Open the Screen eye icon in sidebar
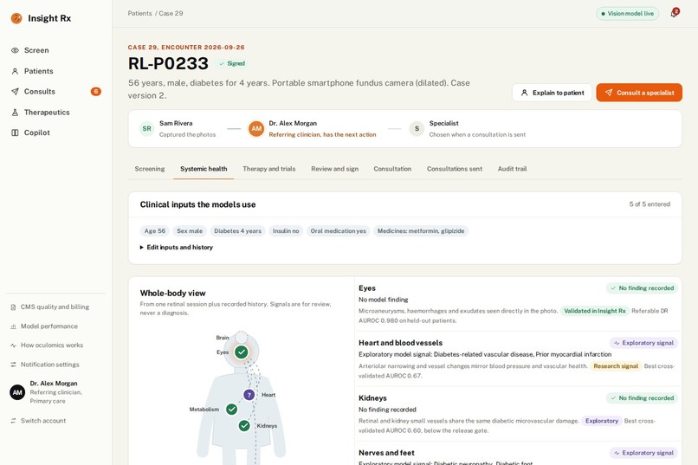This screenshot has width=698, height=465. (x=15, y=50)
